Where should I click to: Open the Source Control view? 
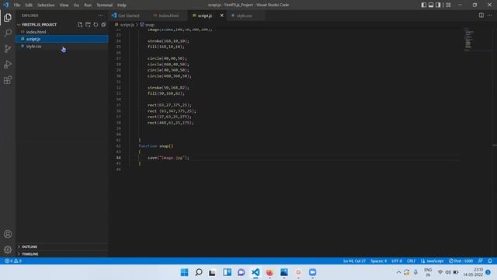tap(8, 48)
